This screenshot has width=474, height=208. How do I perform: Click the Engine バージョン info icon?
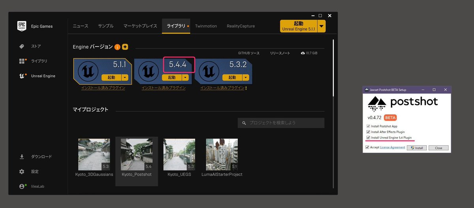[117, 47]
